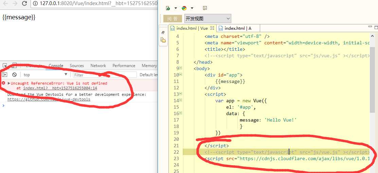Click the editor vertical scrollbar thumb
378x173 pixels.
click(x=373, y=79)
